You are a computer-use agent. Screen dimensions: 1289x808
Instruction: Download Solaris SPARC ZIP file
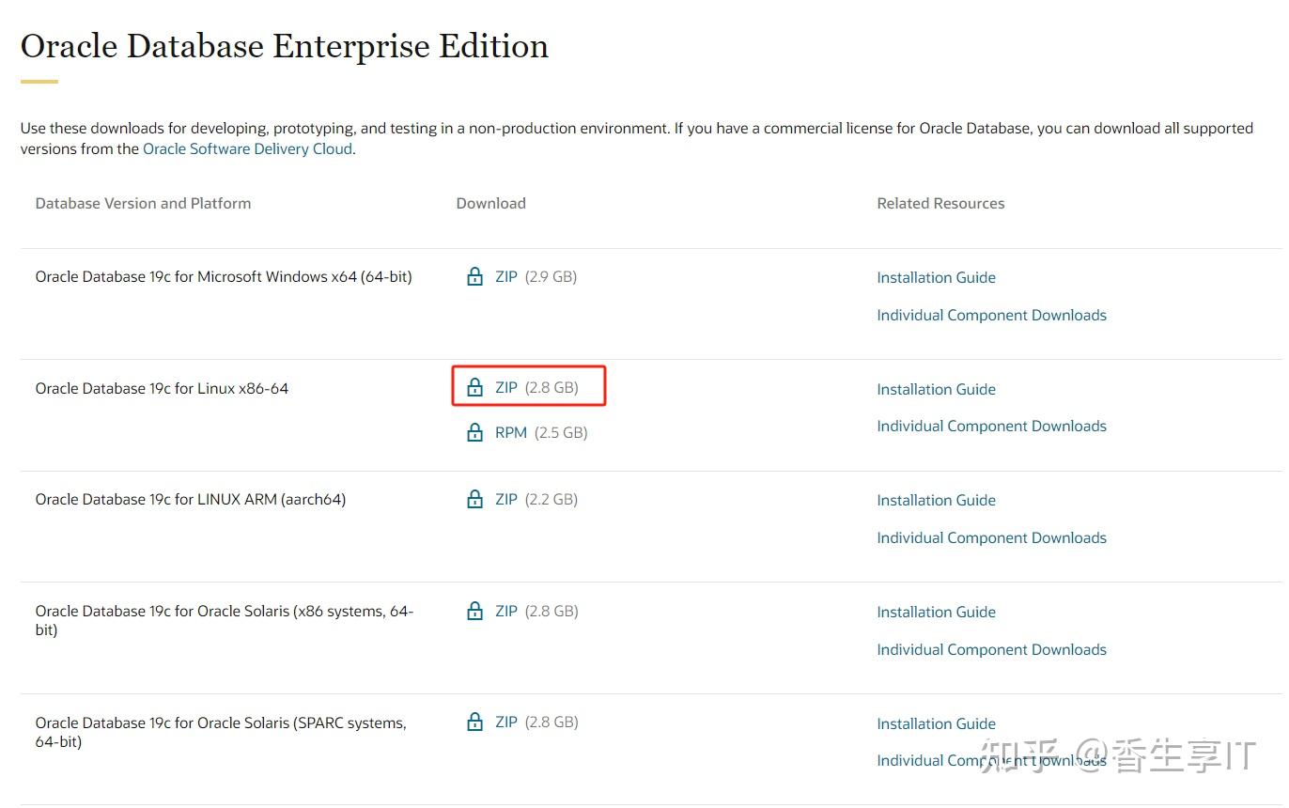pyautogui.click(x=506, y=722)
